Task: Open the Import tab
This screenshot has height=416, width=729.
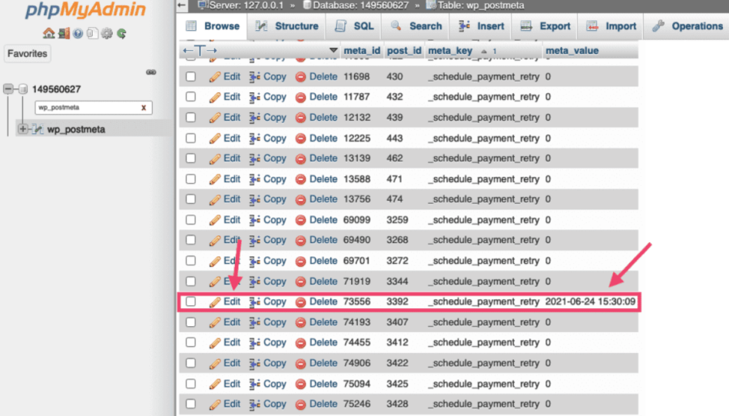Action: pyautogui.click(x=611, y=26)
